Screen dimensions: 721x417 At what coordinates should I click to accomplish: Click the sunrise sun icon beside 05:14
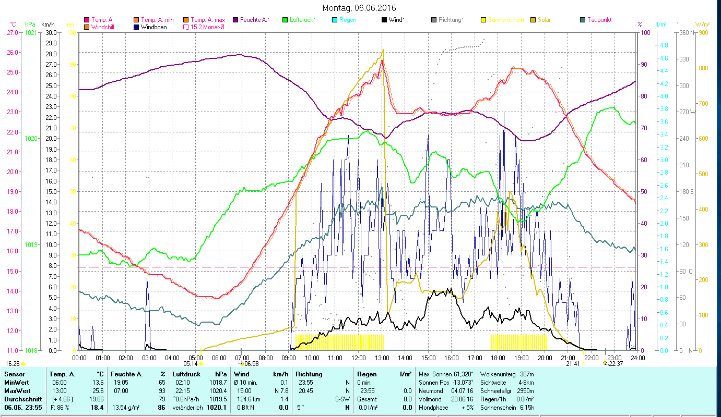pyautogui.click(x=201, y=364)
